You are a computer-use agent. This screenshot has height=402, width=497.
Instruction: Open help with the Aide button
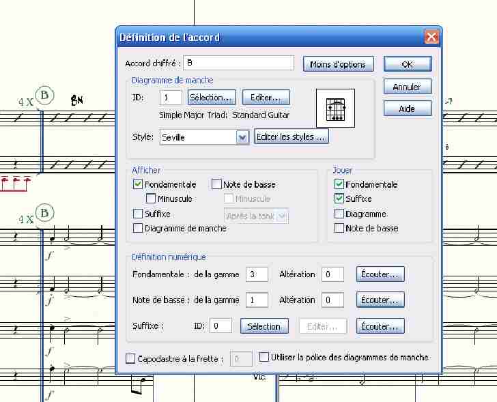pos(407,109)
